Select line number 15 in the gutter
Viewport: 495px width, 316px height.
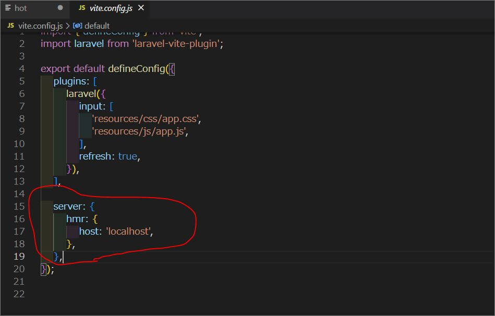tap(19, 206)
